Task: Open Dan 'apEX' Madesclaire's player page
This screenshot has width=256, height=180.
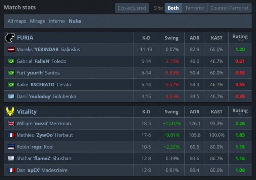Action: tap(42, 170)
